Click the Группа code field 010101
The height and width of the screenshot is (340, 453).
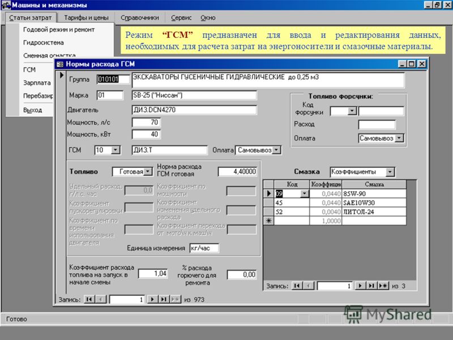click(113, 79)
